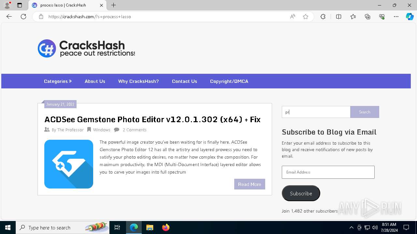This screenshot has height=234, width=417.
Task: Click Read More for ACDSee post
Action: (x=250, y=184)
